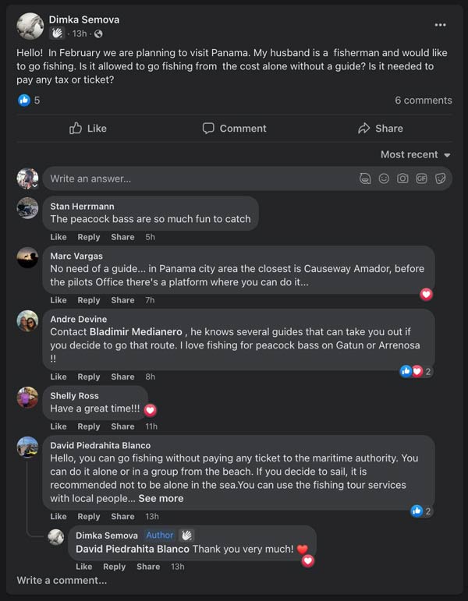Image resolution: width=468 pixels, height=601 pixels.
Task: Open the GIF picker in answer box
Action: pos(421,179)
